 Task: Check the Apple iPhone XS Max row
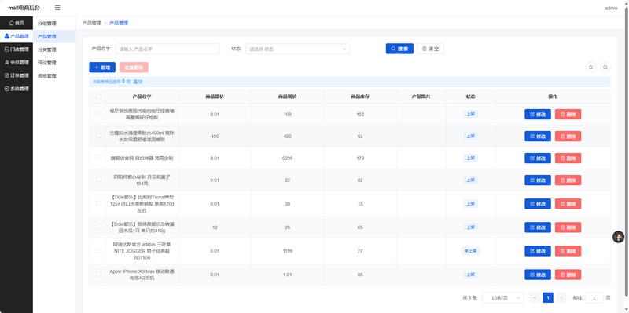pos(99,275)
